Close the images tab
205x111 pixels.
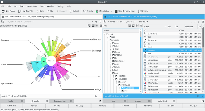click(x=149, y=101)
